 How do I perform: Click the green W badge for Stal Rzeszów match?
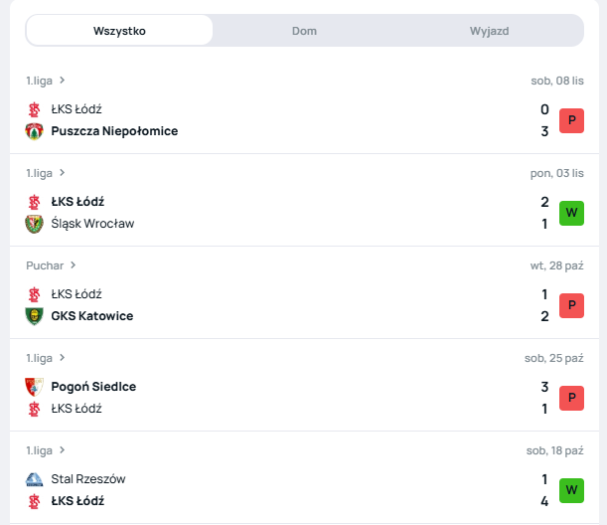571,490
